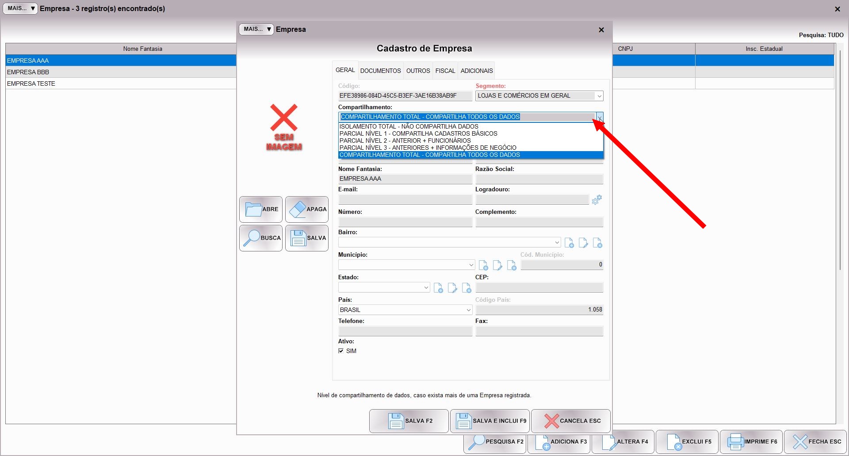Click the BUSCA magnifier button
Image resolution: width=849 pixels, height=456 pixels.
click(x=261, y=238)
